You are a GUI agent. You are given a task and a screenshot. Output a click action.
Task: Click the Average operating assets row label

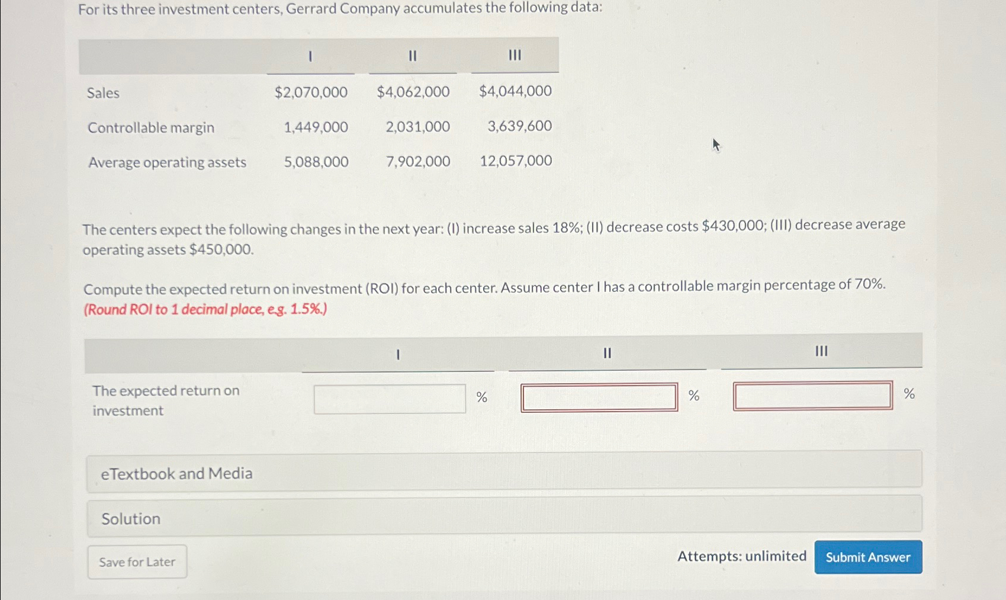coord(167,162)
